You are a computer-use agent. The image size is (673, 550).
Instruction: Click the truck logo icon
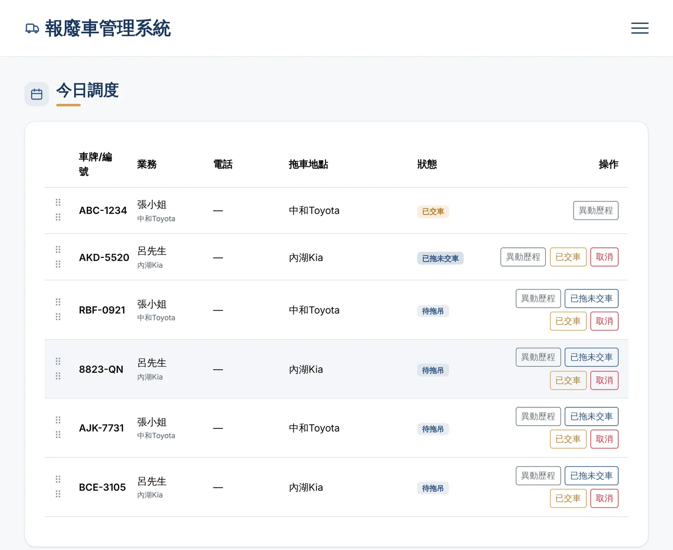click(32, 28)
